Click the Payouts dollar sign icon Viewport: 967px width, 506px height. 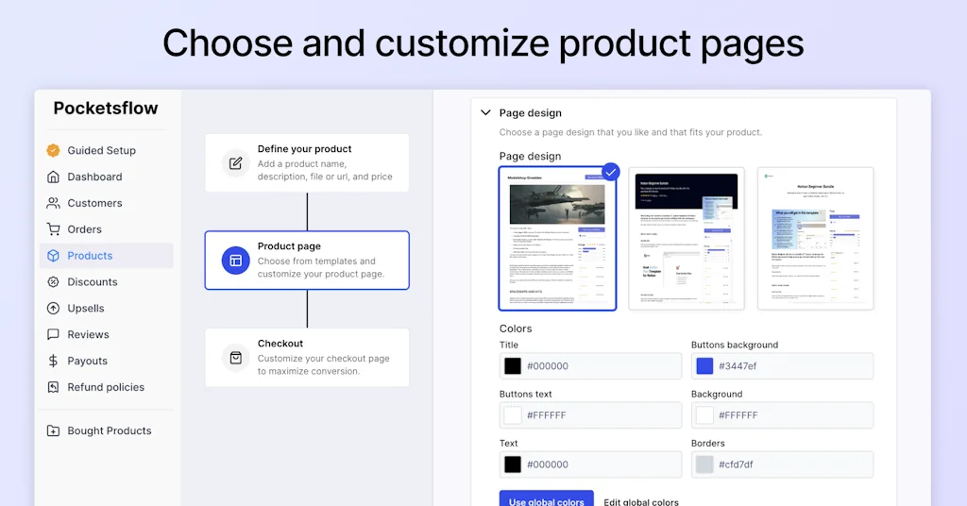[x=53, y=361]
